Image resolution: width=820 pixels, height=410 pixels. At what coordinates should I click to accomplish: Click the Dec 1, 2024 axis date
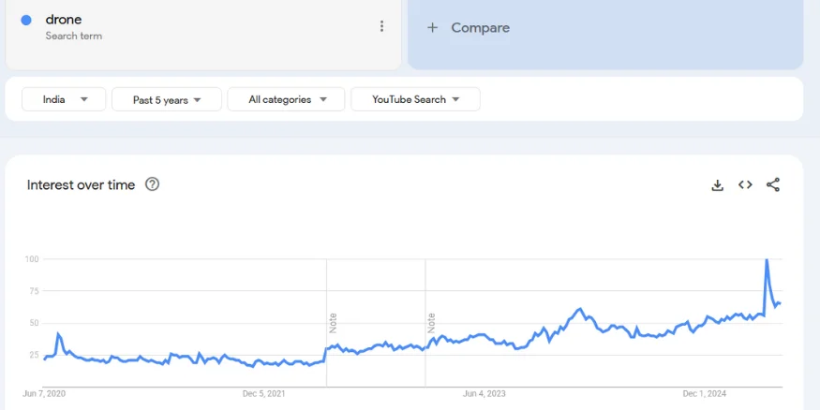pyautogui.click(x=705, y=393)
